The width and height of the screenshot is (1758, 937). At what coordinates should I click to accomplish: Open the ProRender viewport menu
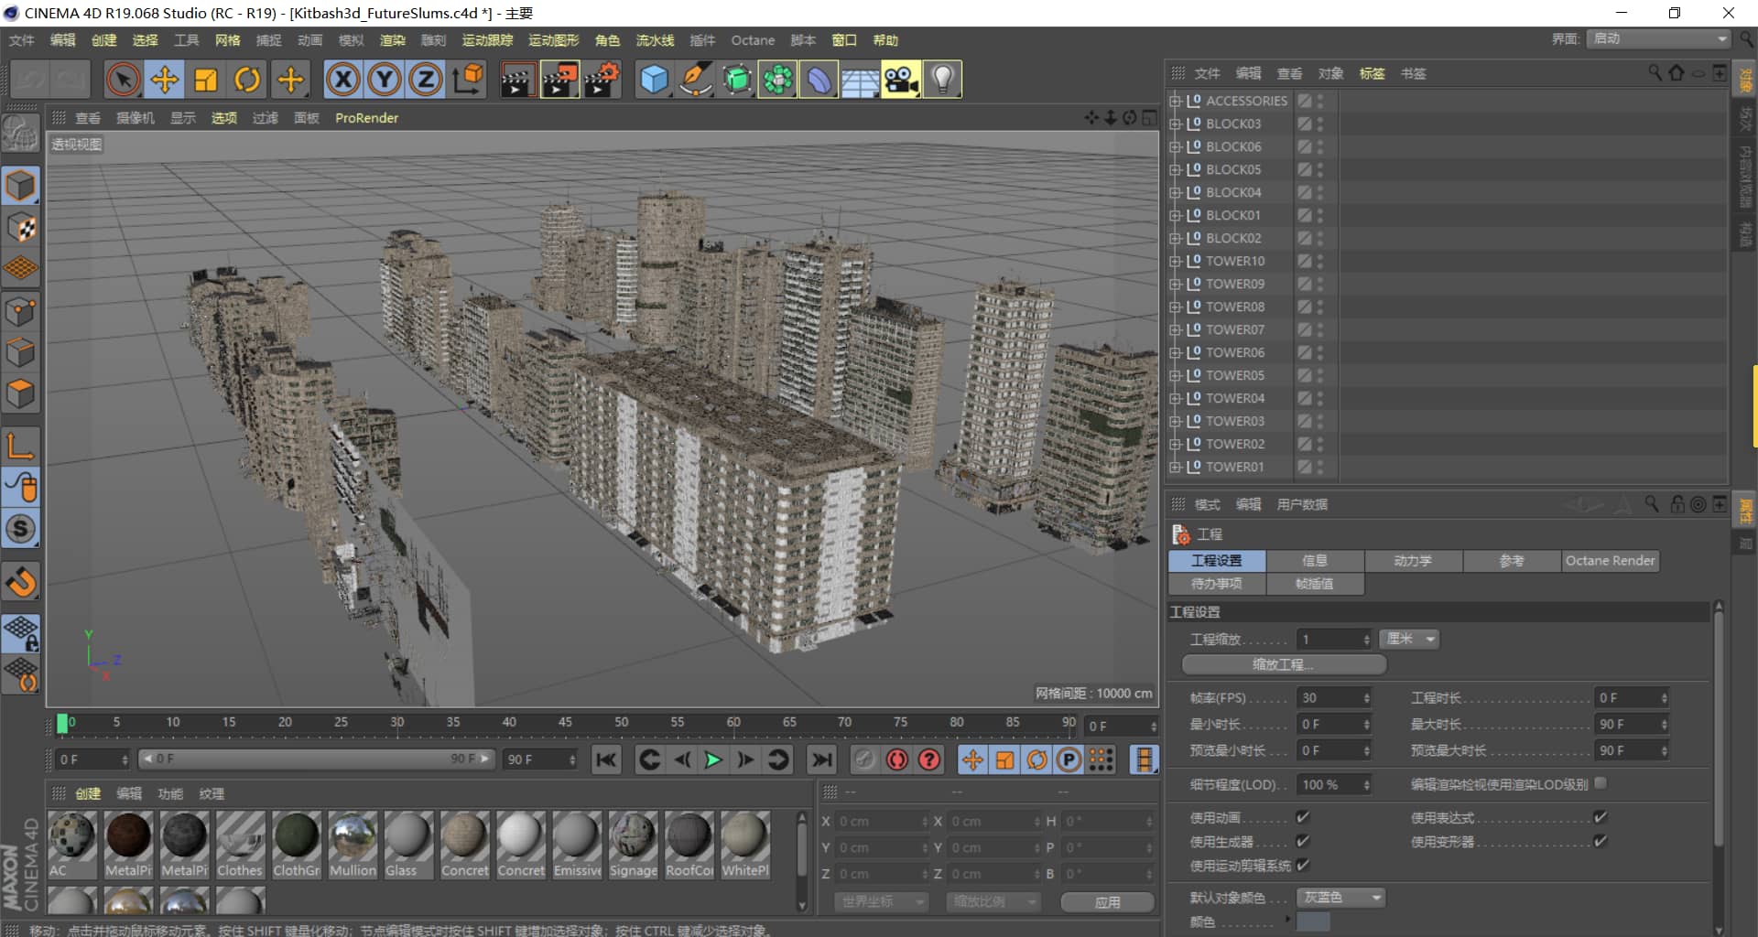point(366,118)
